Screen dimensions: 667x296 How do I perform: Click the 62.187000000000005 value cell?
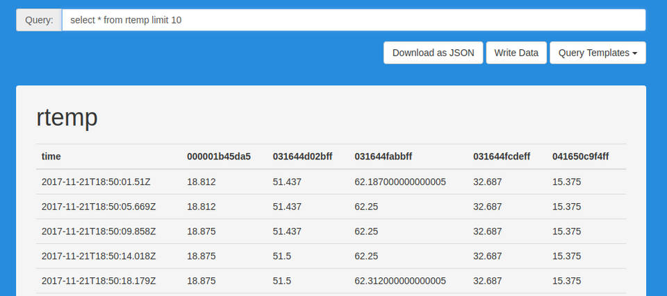(400, 182)
